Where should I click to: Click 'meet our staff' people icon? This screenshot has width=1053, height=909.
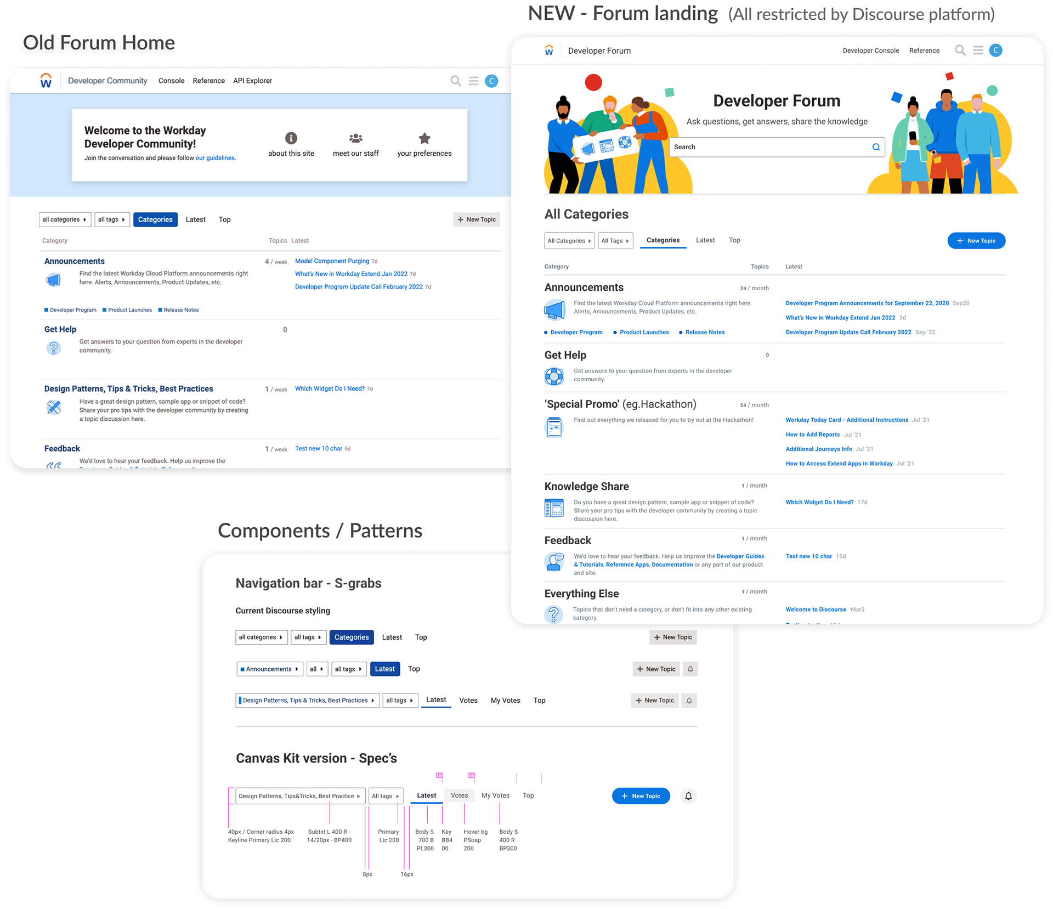[x=355, y=138]
